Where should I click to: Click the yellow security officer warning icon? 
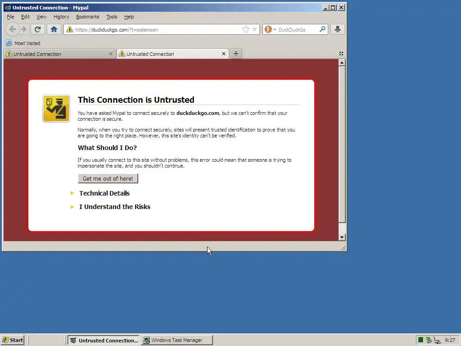tap(56, 109)
